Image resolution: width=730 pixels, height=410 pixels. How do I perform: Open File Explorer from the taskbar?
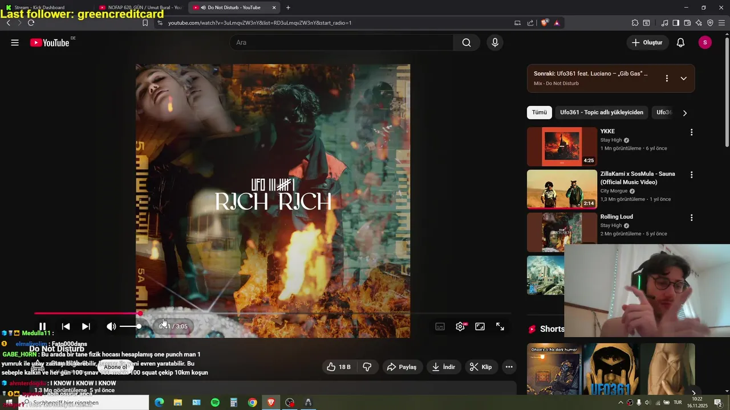coord(177,403)
